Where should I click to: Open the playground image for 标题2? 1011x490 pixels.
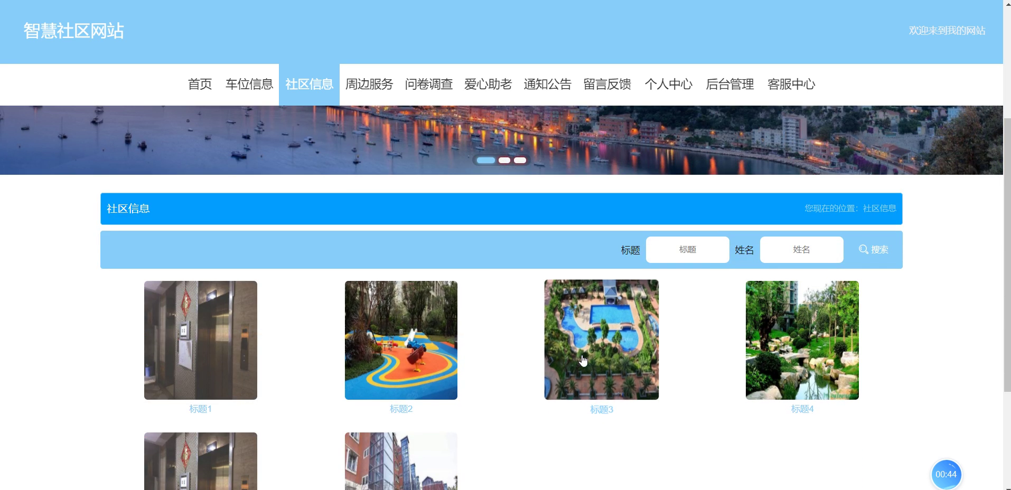[401, 340]
